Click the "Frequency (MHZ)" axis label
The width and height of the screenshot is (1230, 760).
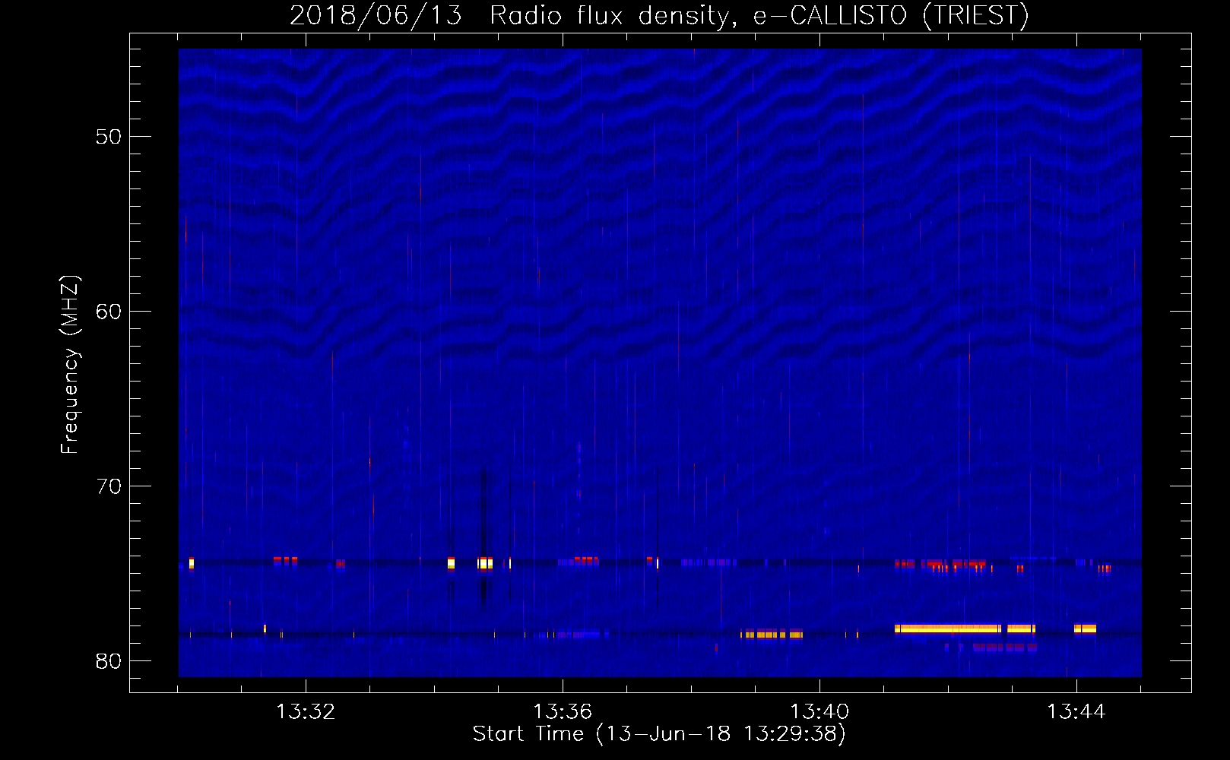click(x=70, y=365)
